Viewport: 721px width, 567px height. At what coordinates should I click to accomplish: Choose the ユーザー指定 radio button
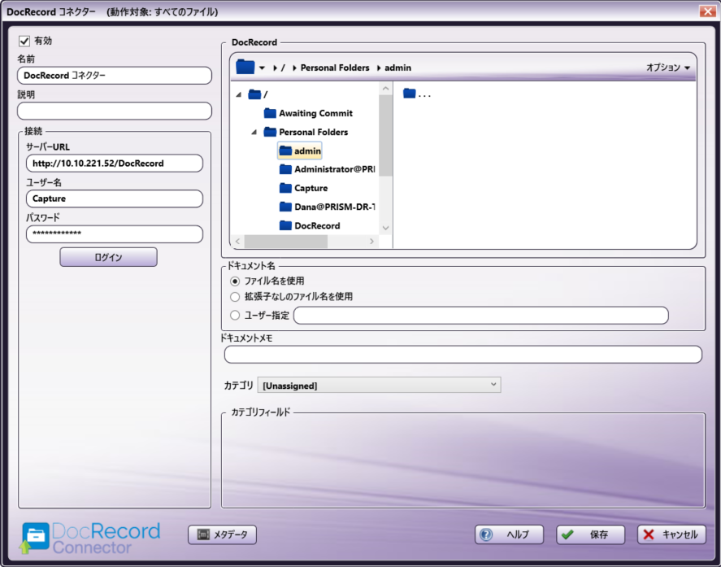click(x=235, y=316)
